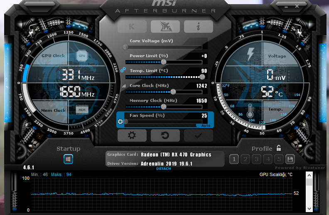
Task: Apply settings using the checkmark button
Action: (198, 135)
